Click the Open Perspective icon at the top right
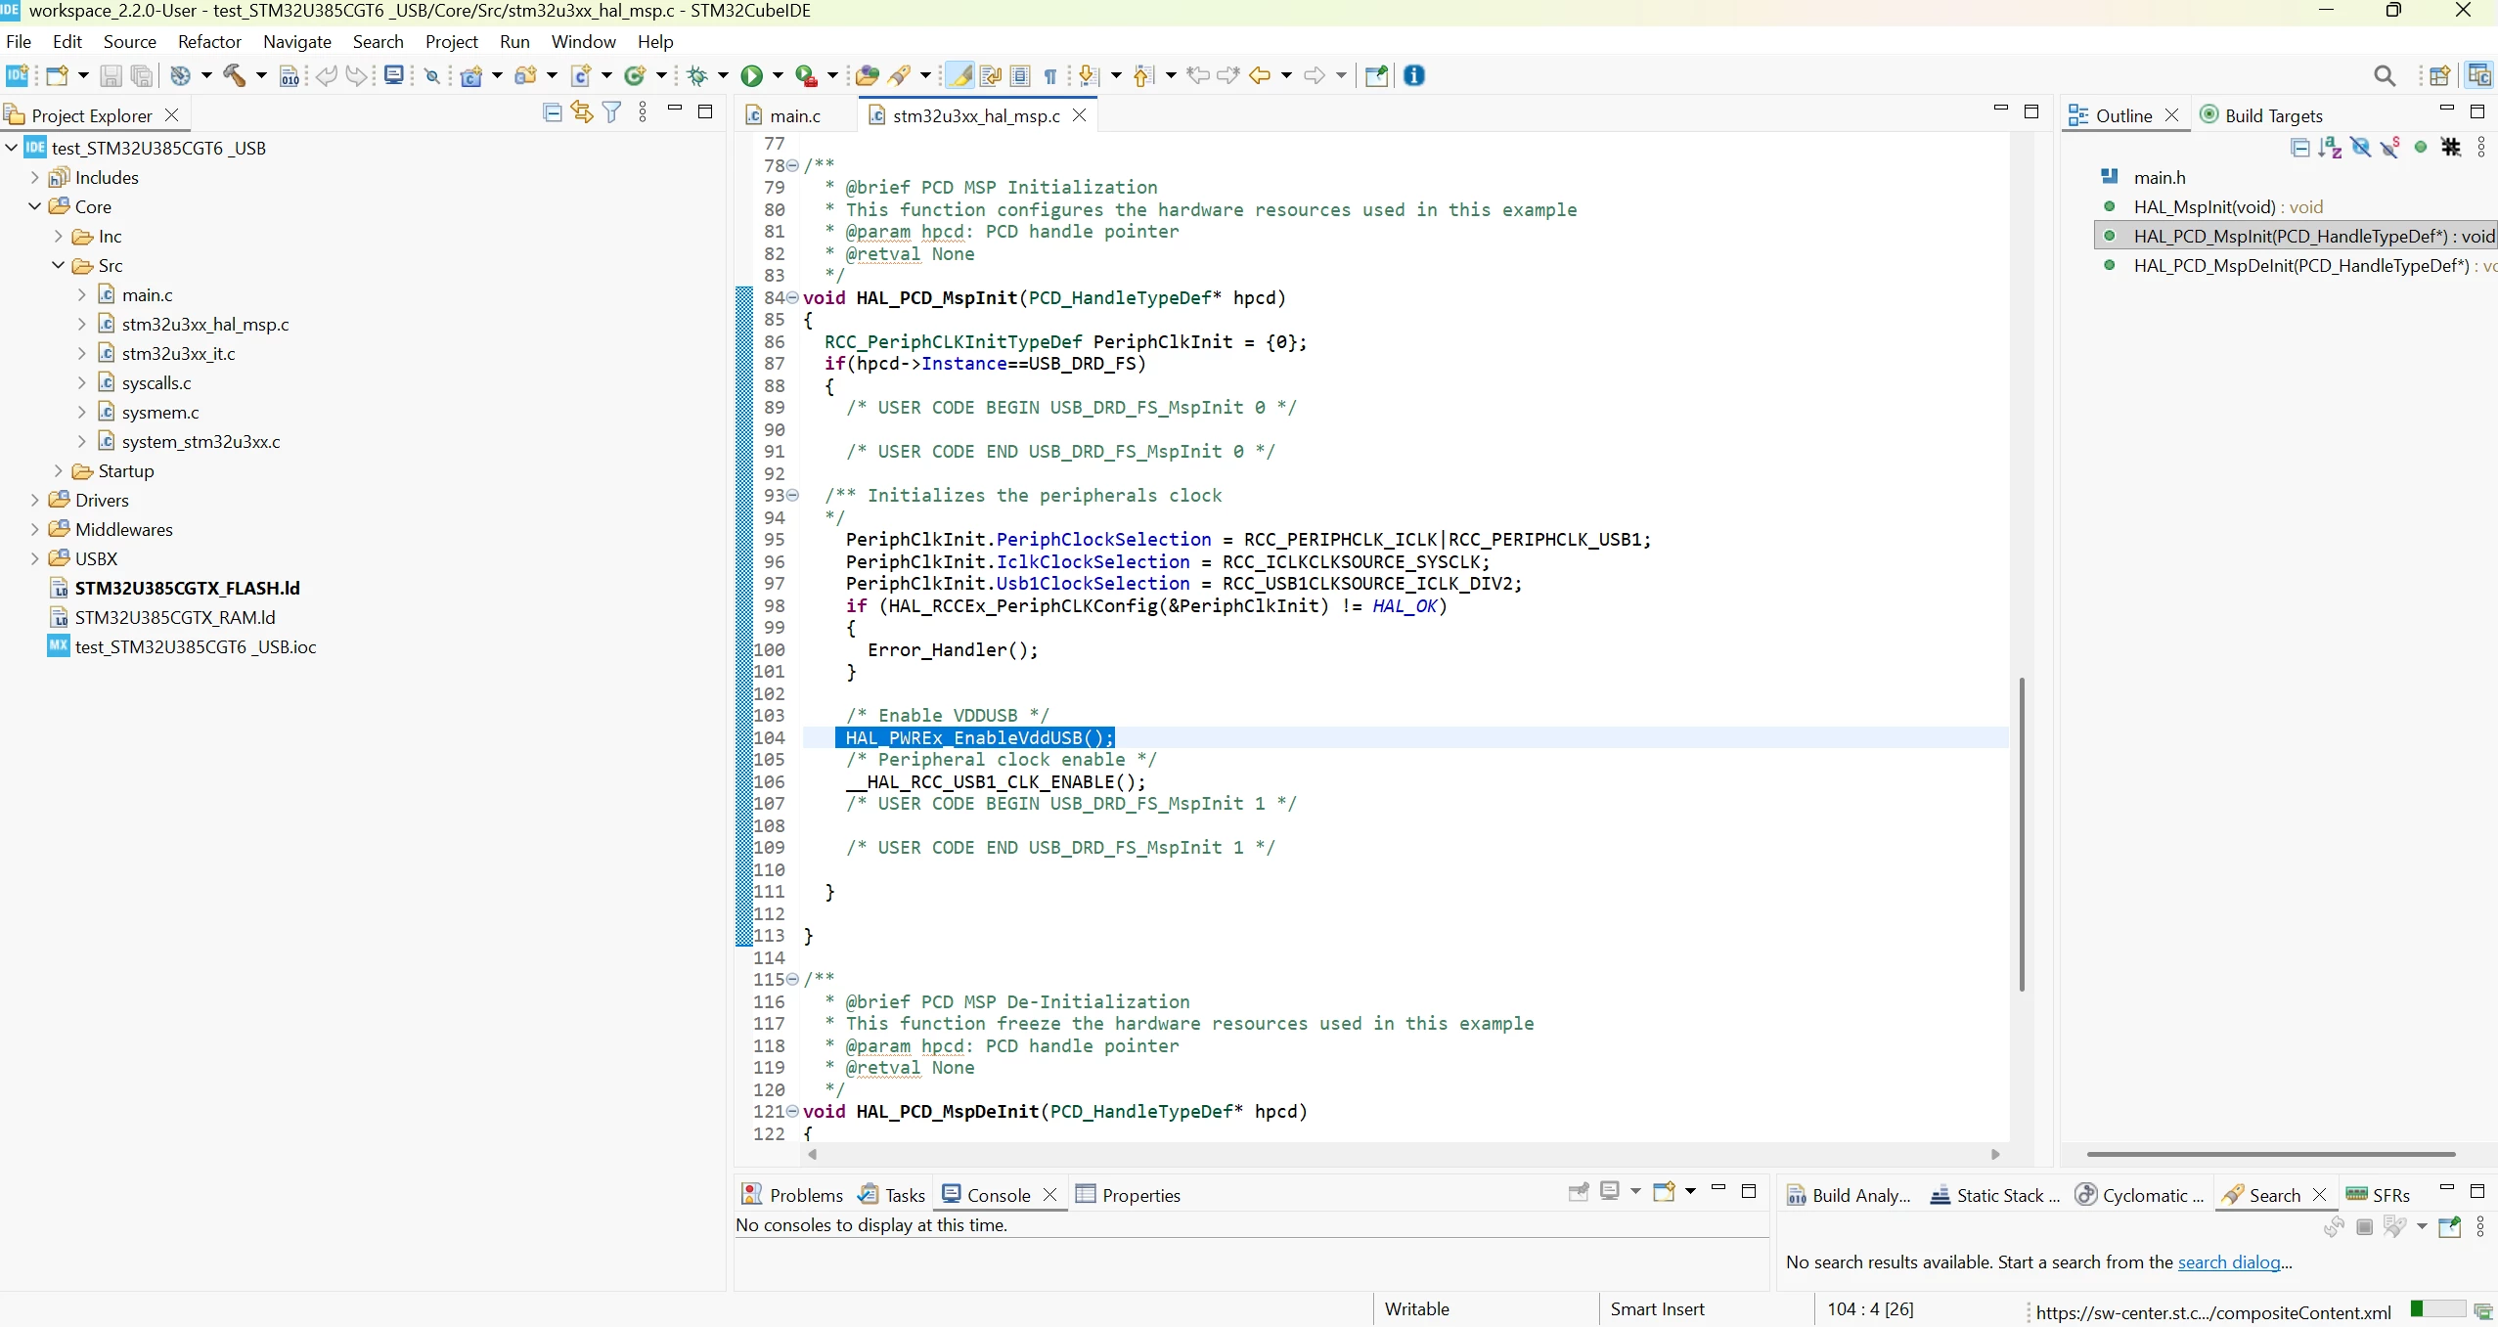This screenshot has width=2498, height=1327. coord(2439,75)
